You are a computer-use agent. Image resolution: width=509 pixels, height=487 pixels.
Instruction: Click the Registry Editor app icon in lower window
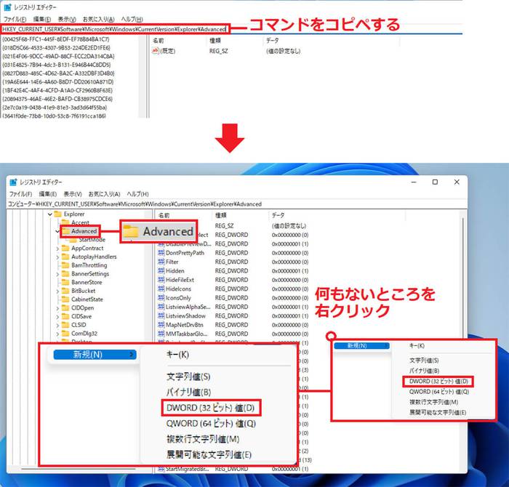pyautogui.click(x=13, y=182)
